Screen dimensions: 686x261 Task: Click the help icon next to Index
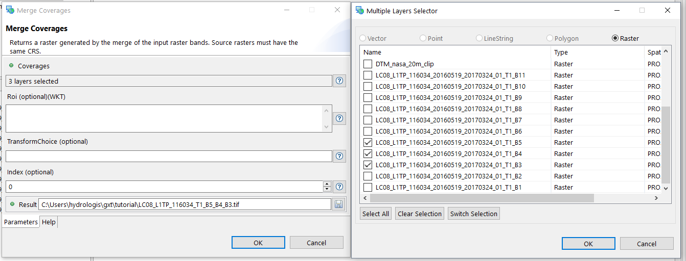pos(339,187)
